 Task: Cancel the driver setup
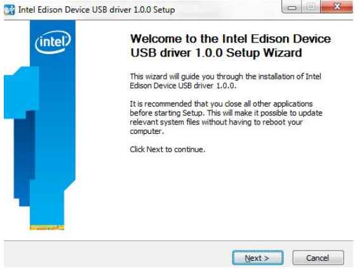tap(318, 258)
